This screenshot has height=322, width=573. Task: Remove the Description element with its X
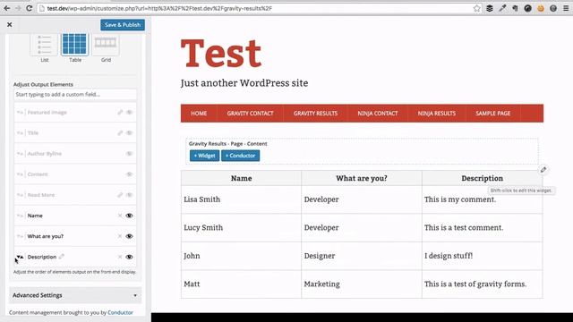coord(120,257)
